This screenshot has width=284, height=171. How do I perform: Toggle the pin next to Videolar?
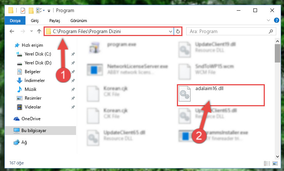tap(73, 107)
